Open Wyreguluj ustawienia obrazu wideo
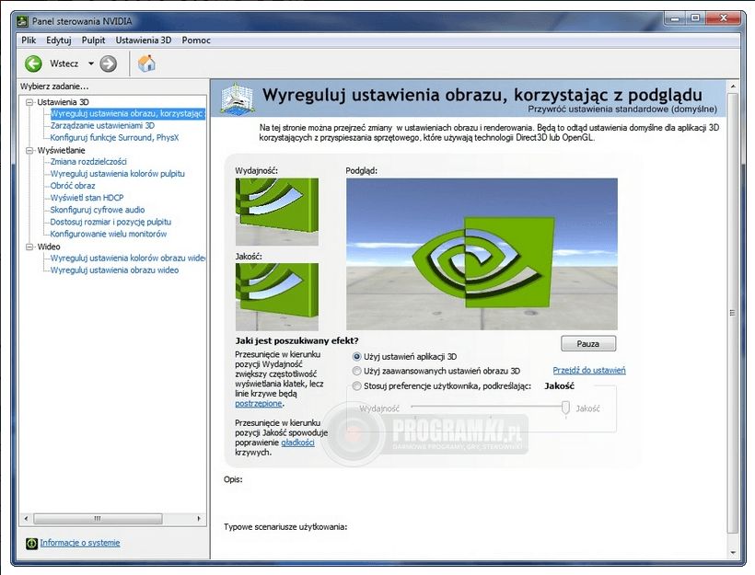755x575 pixels. tap(114, 270)
